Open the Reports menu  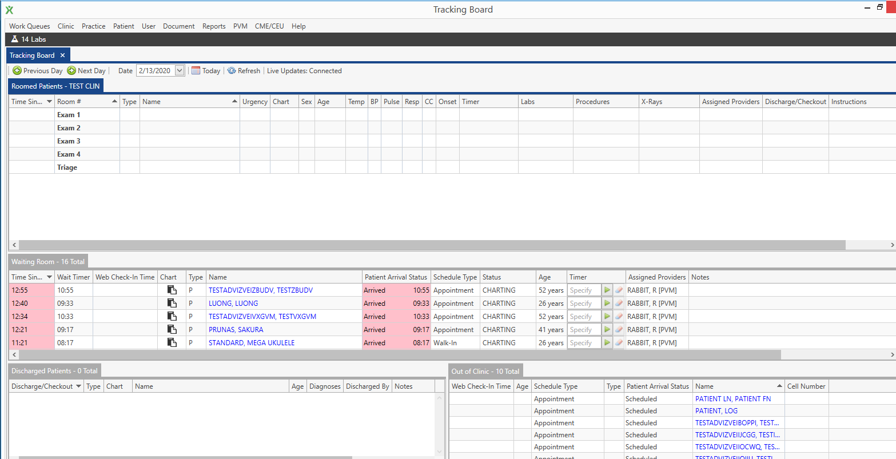click(x=214, y=26)
